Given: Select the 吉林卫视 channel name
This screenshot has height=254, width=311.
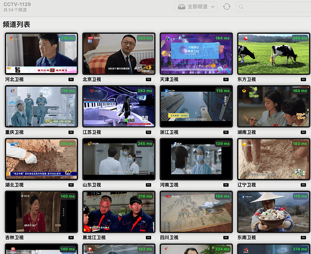Looking at the screenshot, I should (x=15, y=238).
